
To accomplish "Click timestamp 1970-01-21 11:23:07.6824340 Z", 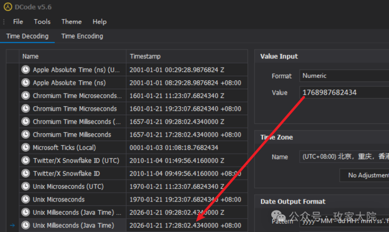I will pos(177,187).
